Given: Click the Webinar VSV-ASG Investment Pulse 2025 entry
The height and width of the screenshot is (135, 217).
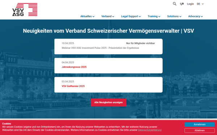Looking at the screenshot, I should point(100,48).
